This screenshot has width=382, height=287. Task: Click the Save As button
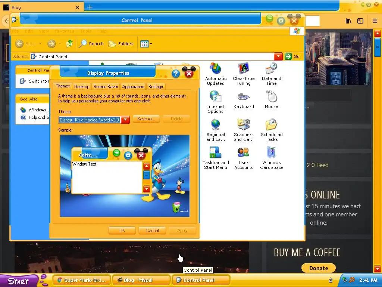146,119
